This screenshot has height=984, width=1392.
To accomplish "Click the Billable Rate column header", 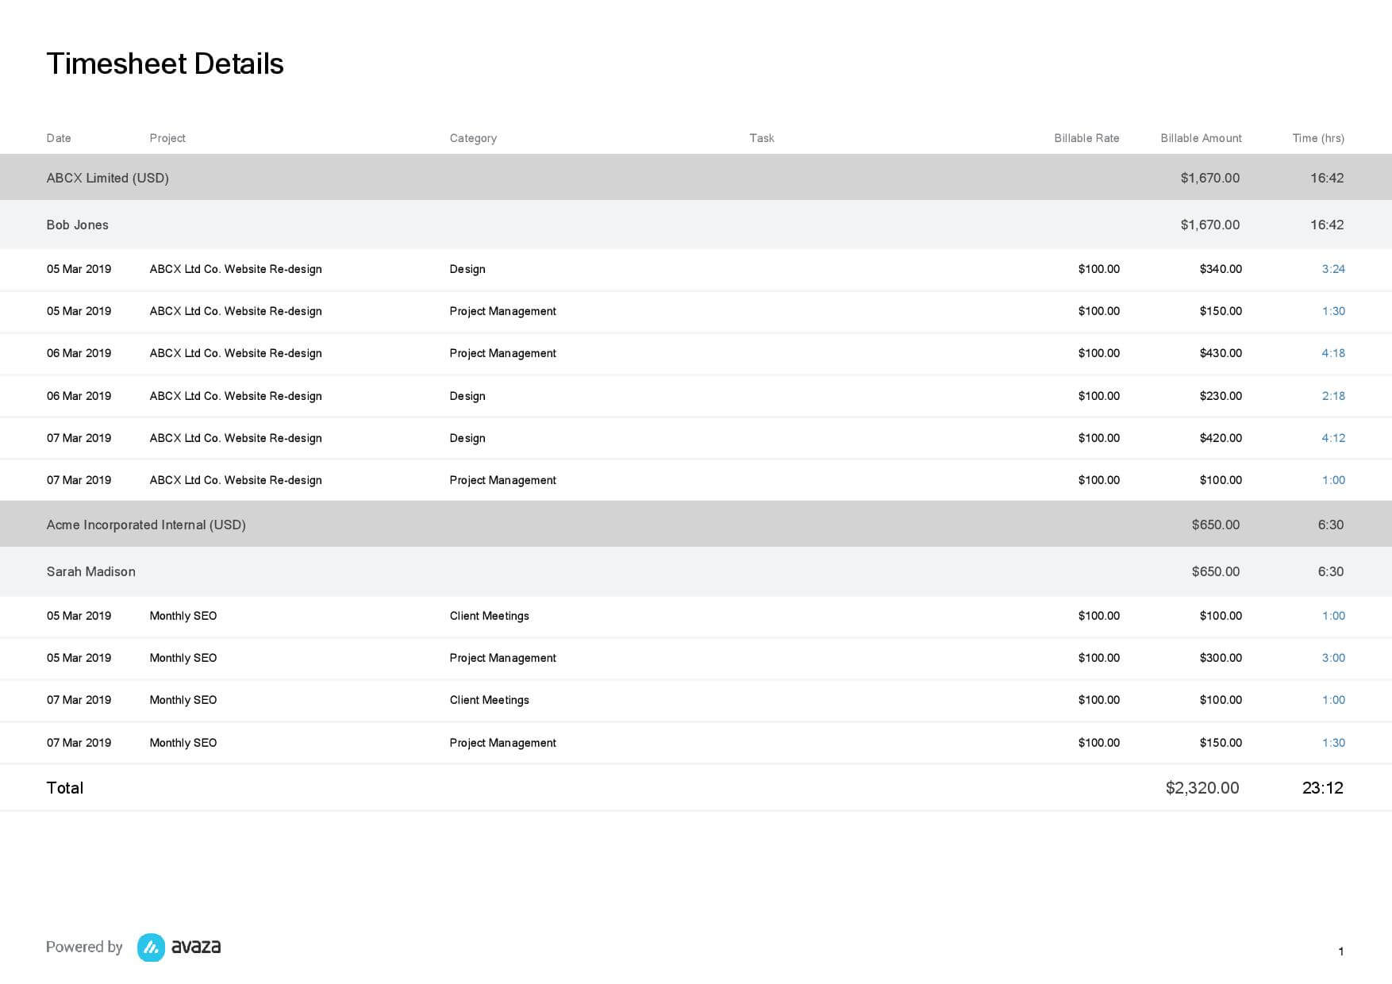I will pyautogui.click(x=1086, y=138).
